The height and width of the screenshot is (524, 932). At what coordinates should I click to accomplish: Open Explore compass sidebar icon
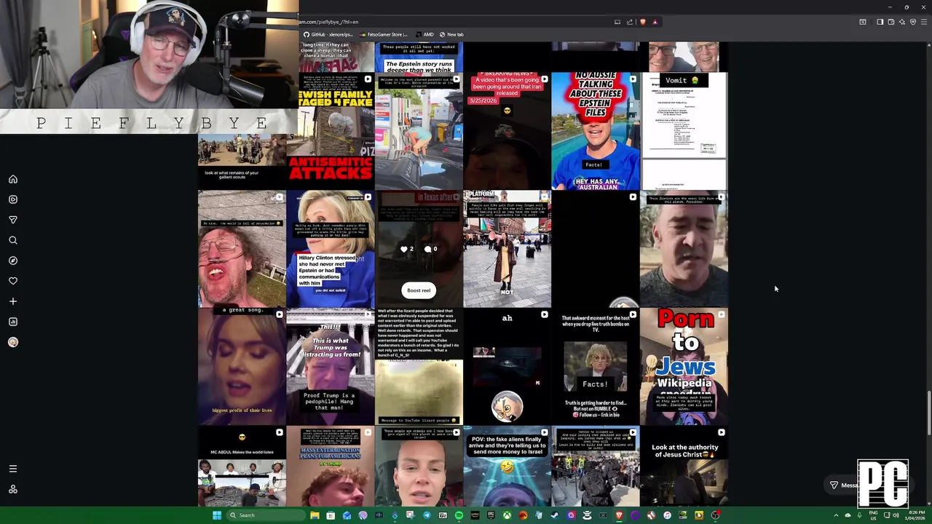coord(13,261)
